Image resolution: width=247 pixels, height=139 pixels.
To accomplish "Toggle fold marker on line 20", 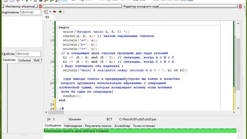I will tap(58, 82).
